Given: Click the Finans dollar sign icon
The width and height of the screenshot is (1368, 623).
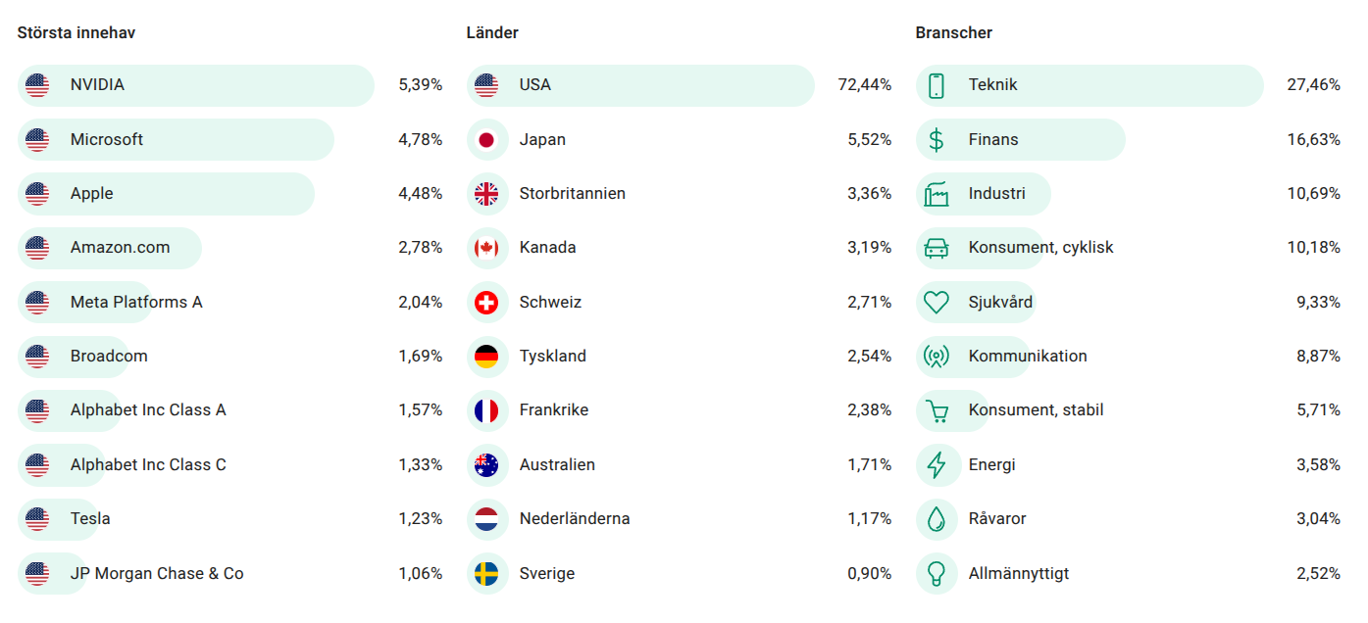Looking at the screenshot, I should pos(937,140).
